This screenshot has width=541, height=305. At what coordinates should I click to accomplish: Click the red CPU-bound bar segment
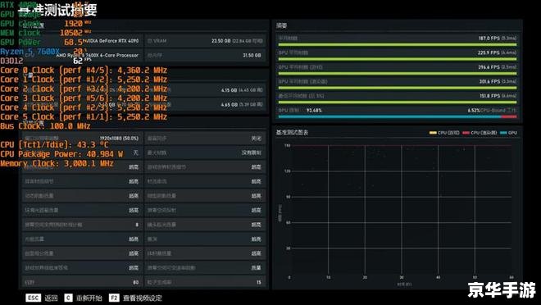tap(509, 116)
